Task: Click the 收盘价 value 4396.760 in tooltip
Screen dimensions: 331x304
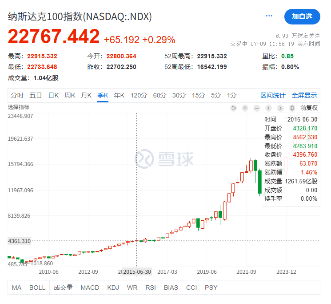Action: pyautogui.click(x=305, y=155)
